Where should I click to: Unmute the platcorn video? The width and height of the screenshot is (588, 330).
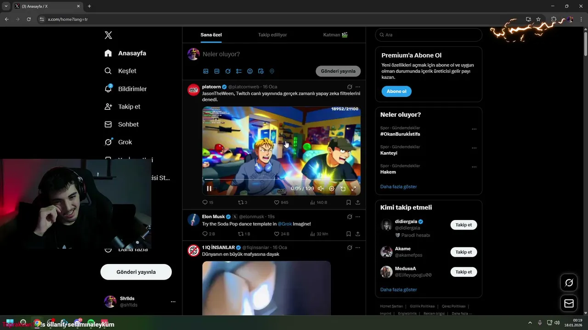321,188
